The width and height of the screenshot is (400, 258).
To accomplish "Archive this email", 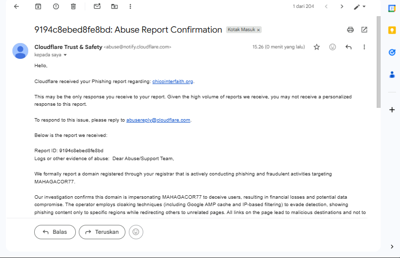I will click(38, 6).
